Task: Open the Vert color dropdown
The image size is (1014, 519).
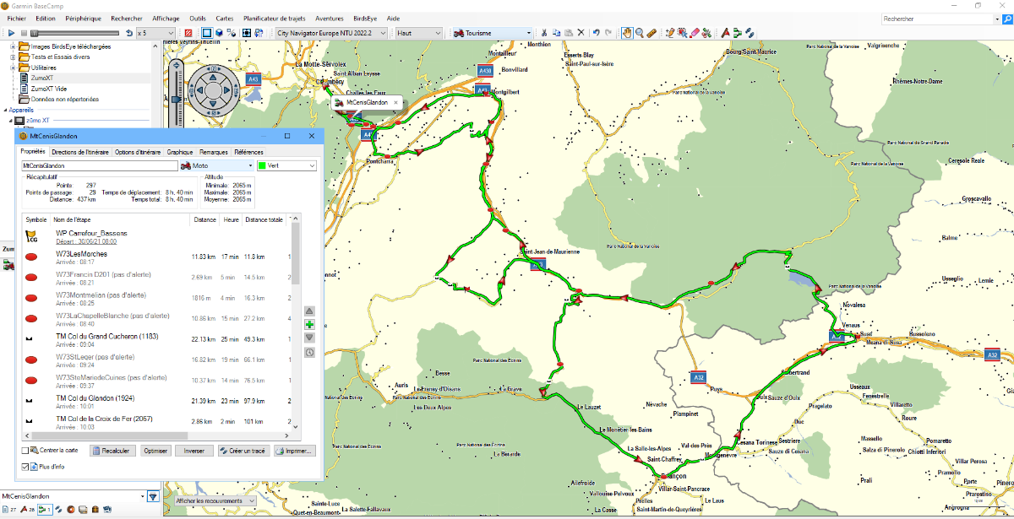Action: [287, 166]
